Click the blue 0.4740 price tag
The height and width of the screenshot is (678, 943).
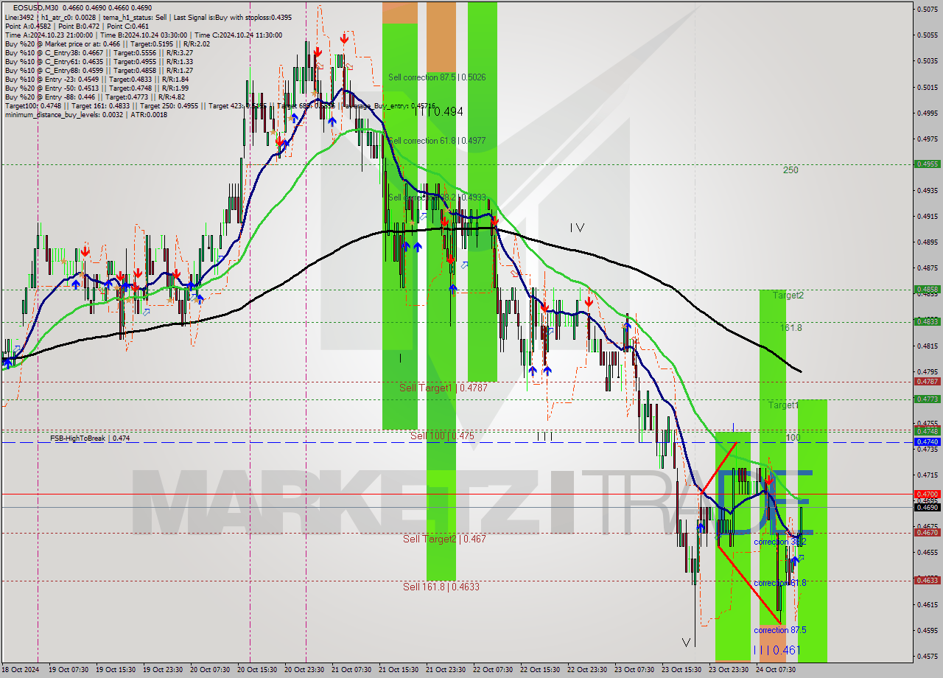tap(927, 441)
